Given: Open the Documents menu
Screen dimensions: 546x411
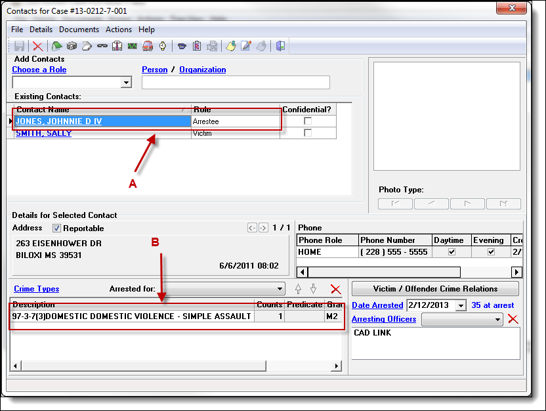Looking at the screenshot, I should pos(79,30).
